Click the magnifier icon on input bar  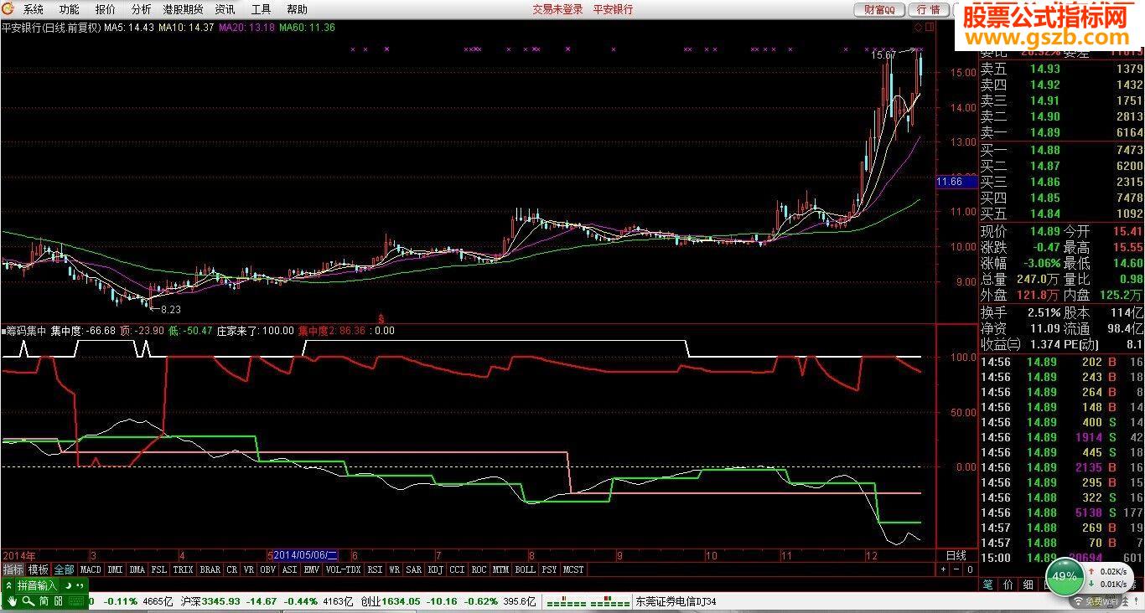pos(28,601)
